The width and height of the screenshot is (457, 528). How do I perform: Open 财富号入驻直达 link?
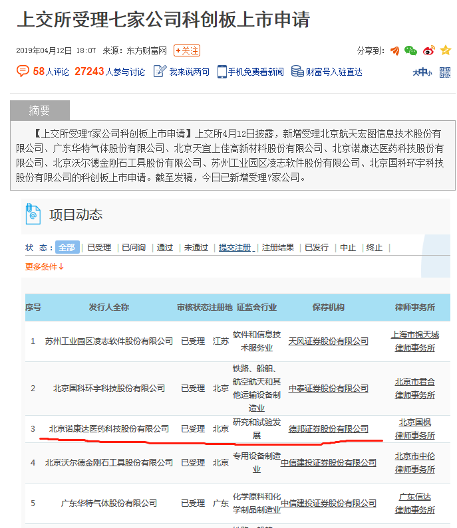(334, 72)
